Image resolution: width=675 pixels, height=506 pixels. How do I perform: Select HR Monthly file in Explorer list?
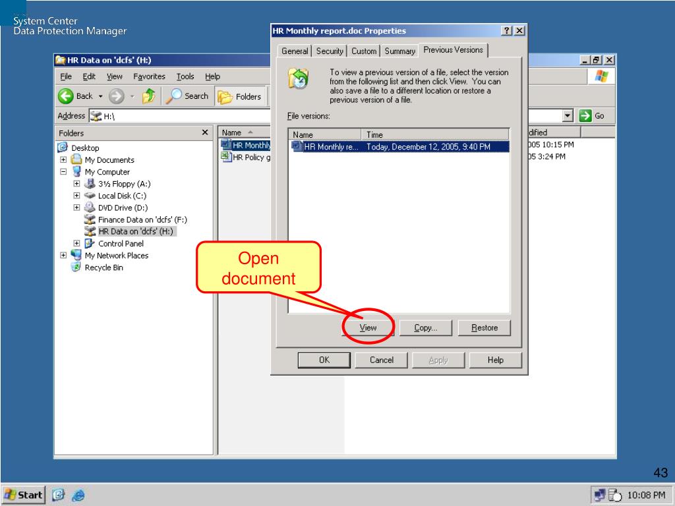coord(246,145)
